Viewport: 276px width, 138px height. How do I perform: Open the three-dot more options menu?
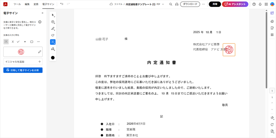204,4
